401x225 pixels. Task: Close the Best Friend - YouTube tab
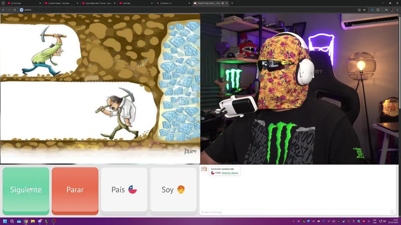77,3
